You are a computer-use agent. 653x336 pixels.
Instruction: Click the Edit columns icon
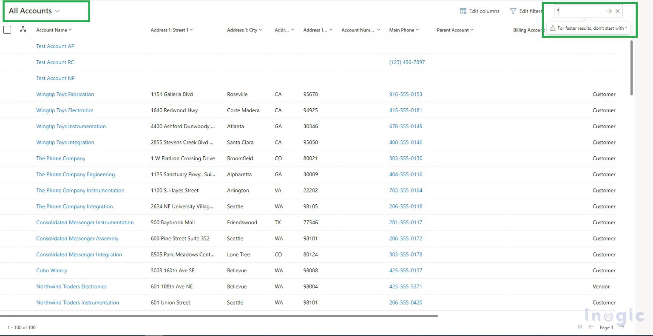point(463,11)
